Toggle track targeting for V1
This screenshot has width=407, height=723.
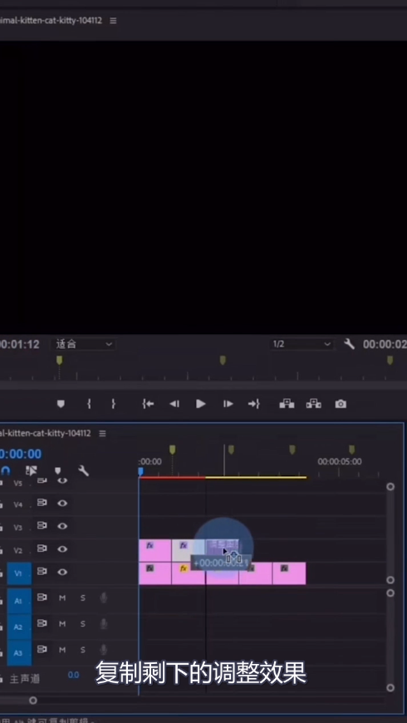tap(19, 573)
